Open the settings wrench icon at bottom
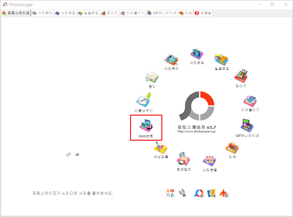The image size is (293, 217). click(x=182, y=193)
